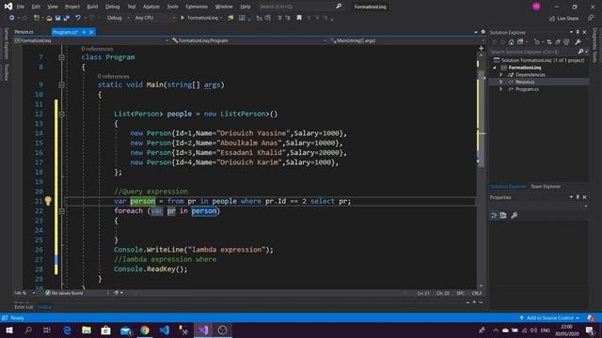Click the alphabetical sort icon in Properties
This screenshot has width=602, height=338.
pos(503,215)
